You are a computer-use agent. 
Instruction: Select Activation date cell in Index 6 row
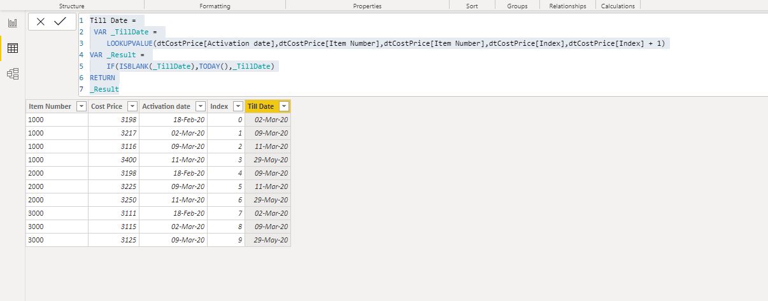tap(173, 200)
